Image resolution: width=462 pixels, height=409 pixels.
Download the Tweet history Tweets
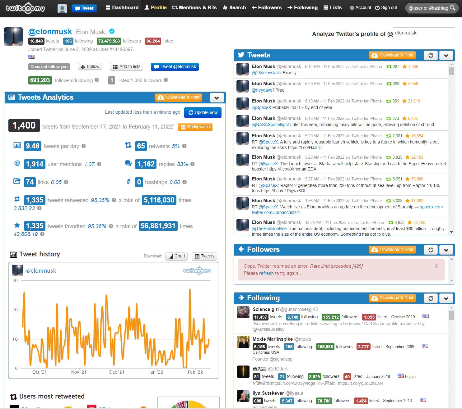204,256
